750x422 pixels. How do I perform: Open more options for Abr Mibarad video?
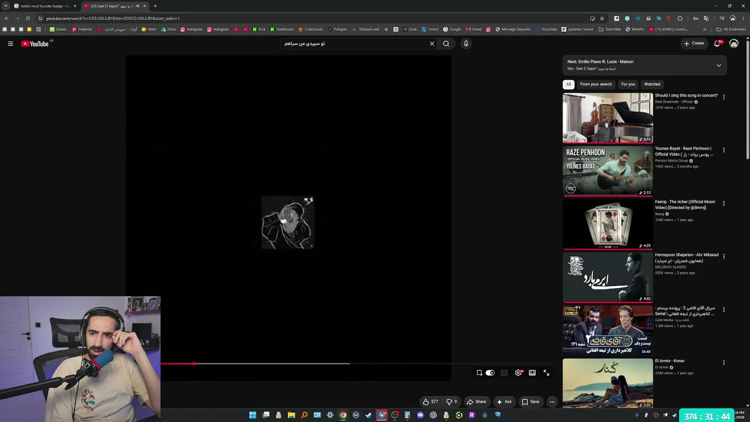tap(724, 256)
